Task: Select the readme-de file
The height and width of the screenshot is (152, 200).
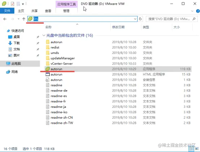Action: (59, 90)
